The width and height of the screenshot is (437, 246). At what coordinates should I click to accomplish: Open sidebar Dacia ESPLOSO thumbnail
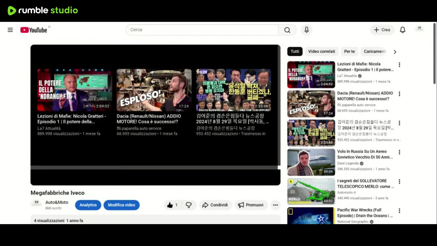311,104
